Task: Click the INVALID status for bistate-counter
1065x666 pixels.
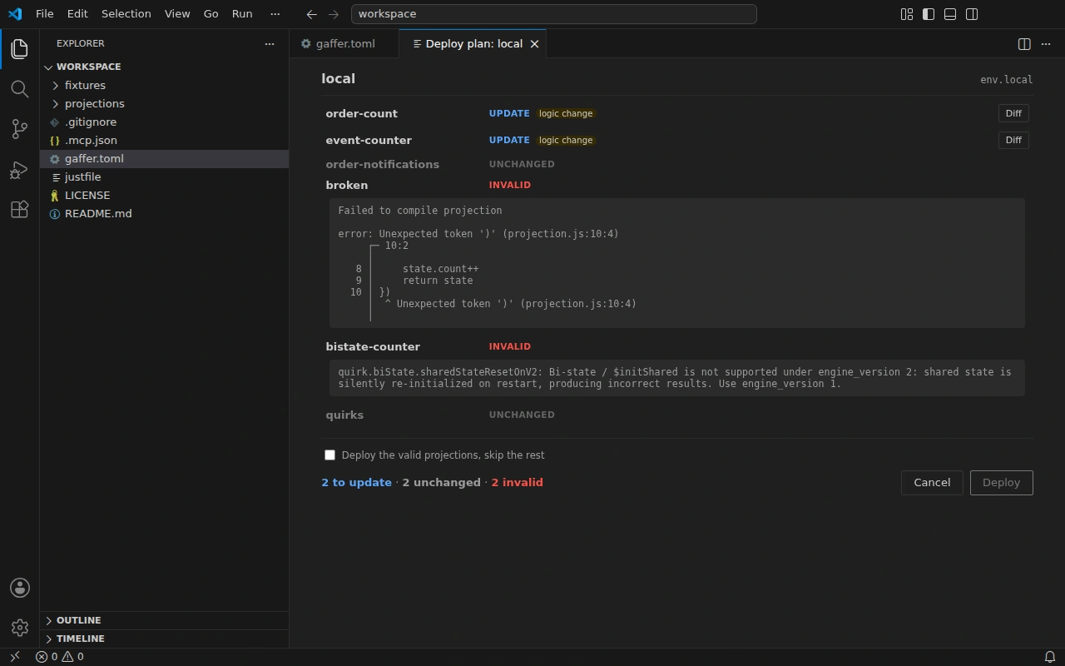Action: click(x=509, y=346)
